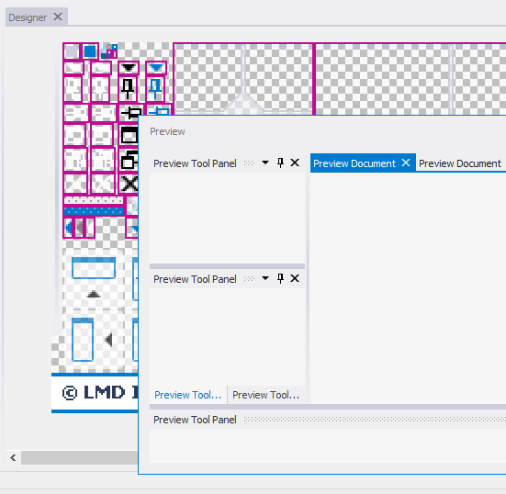Switch to the second Preview Document tab
Screen dimensions: 506x494
[460, 163]
